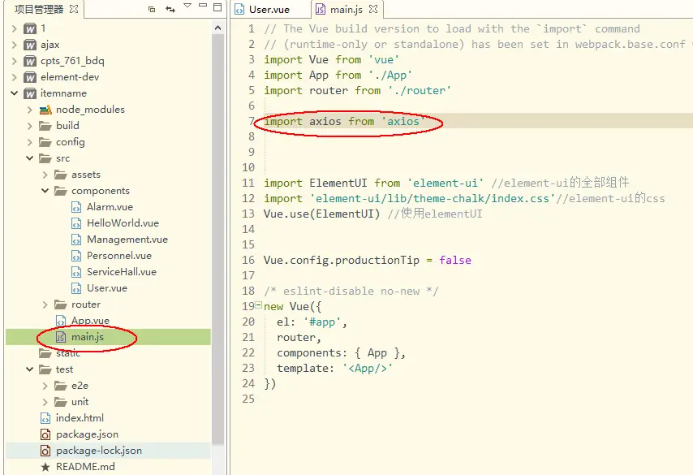
Task: Click the Management.vue file icon
Action: click(x=76, y=240)
